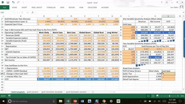Switch to Page Layout view icon

[153, 96]
